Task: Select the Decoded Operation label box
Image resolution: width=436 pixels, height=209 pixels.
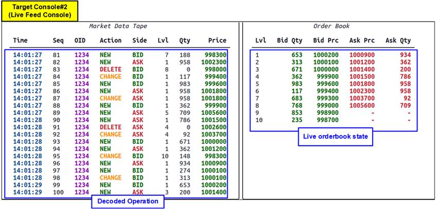Action: point(128,201)
